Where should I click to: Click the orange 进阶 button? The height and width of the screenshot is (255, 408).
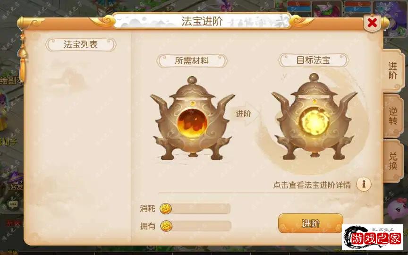tap(310, 223)
